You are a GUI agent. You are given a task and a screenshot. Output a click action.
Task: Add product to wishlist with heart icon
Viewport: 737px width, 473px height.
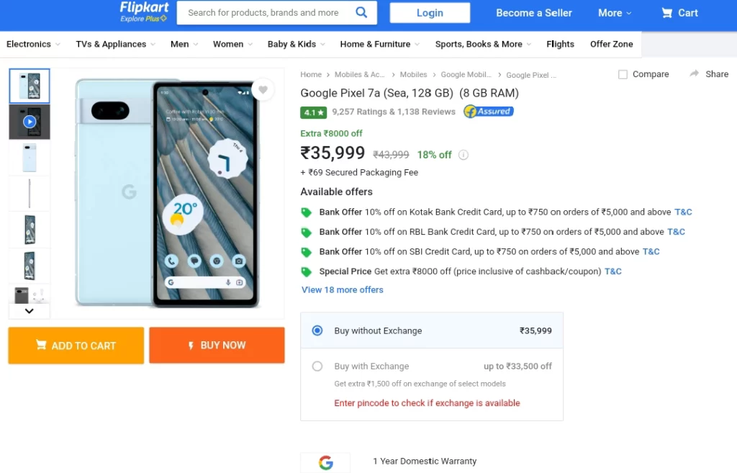pos(263,90)
